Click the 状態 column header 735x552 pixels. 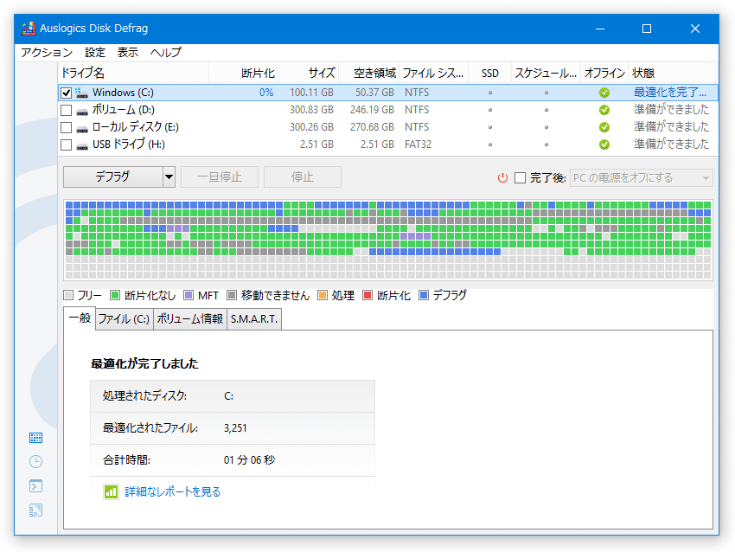click(x=673, y=74)
